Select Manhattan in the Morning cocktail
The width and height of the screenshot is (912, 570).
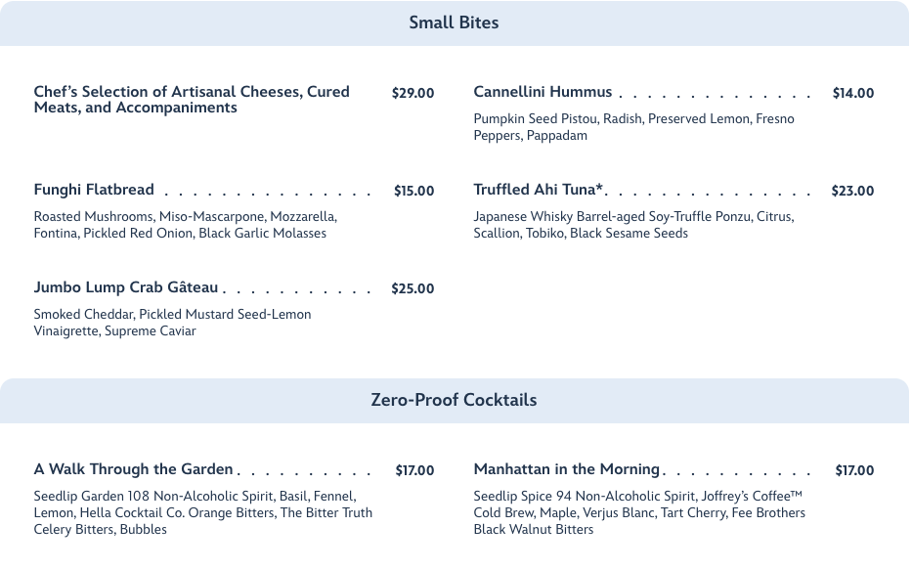567,469
